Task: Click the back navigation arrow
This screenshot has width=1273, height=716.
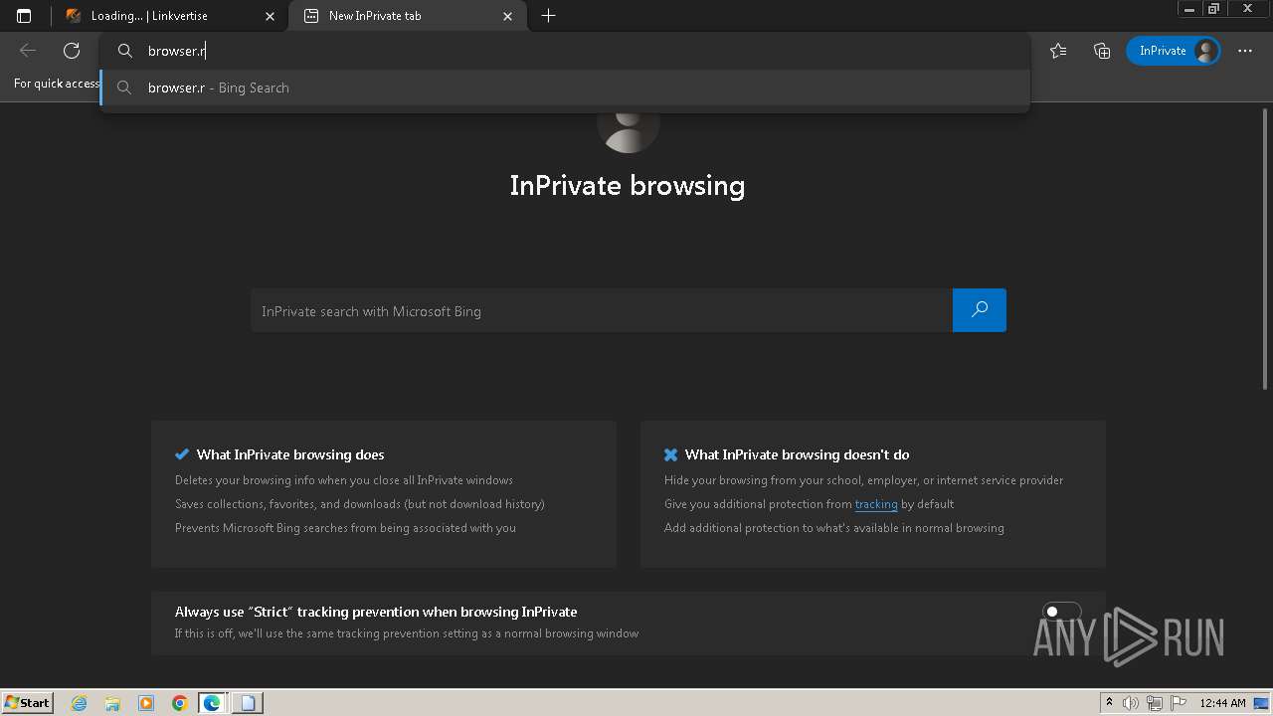Action: point(28,51)
